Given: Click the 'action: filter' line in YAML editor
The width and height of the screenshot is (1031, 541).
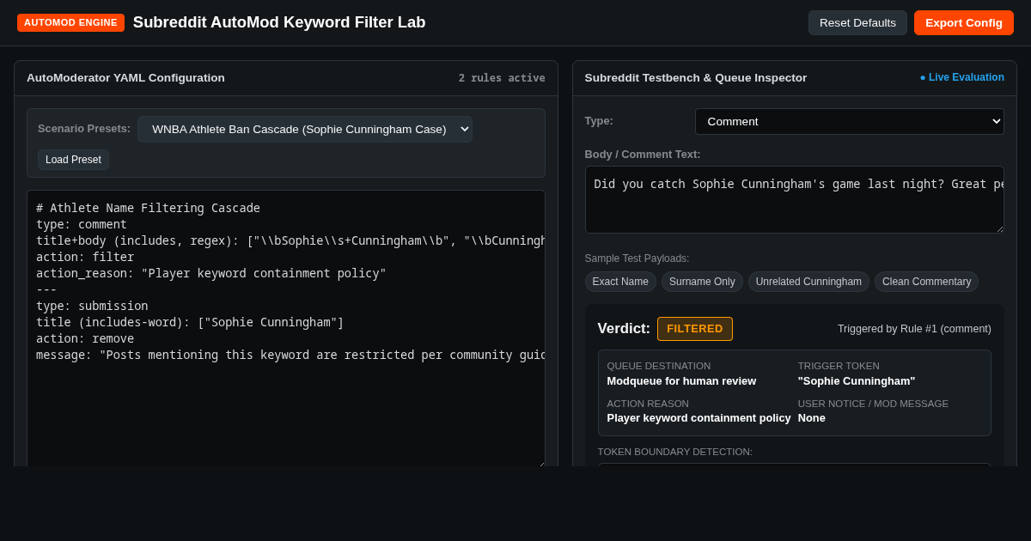Looking at the screenshot, I should pos(85,257).
